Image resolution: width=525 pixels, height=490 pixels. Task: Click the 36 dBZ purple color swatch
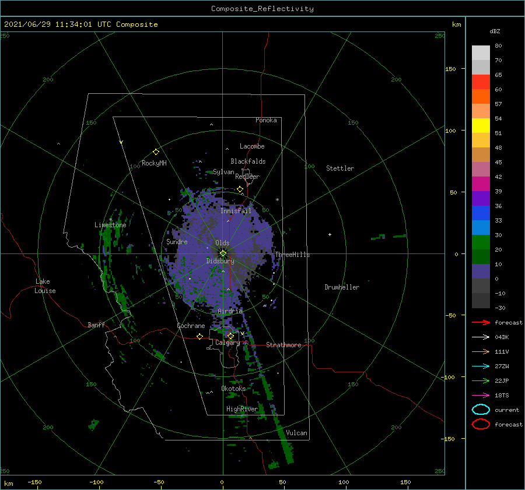tap(481, 198)
